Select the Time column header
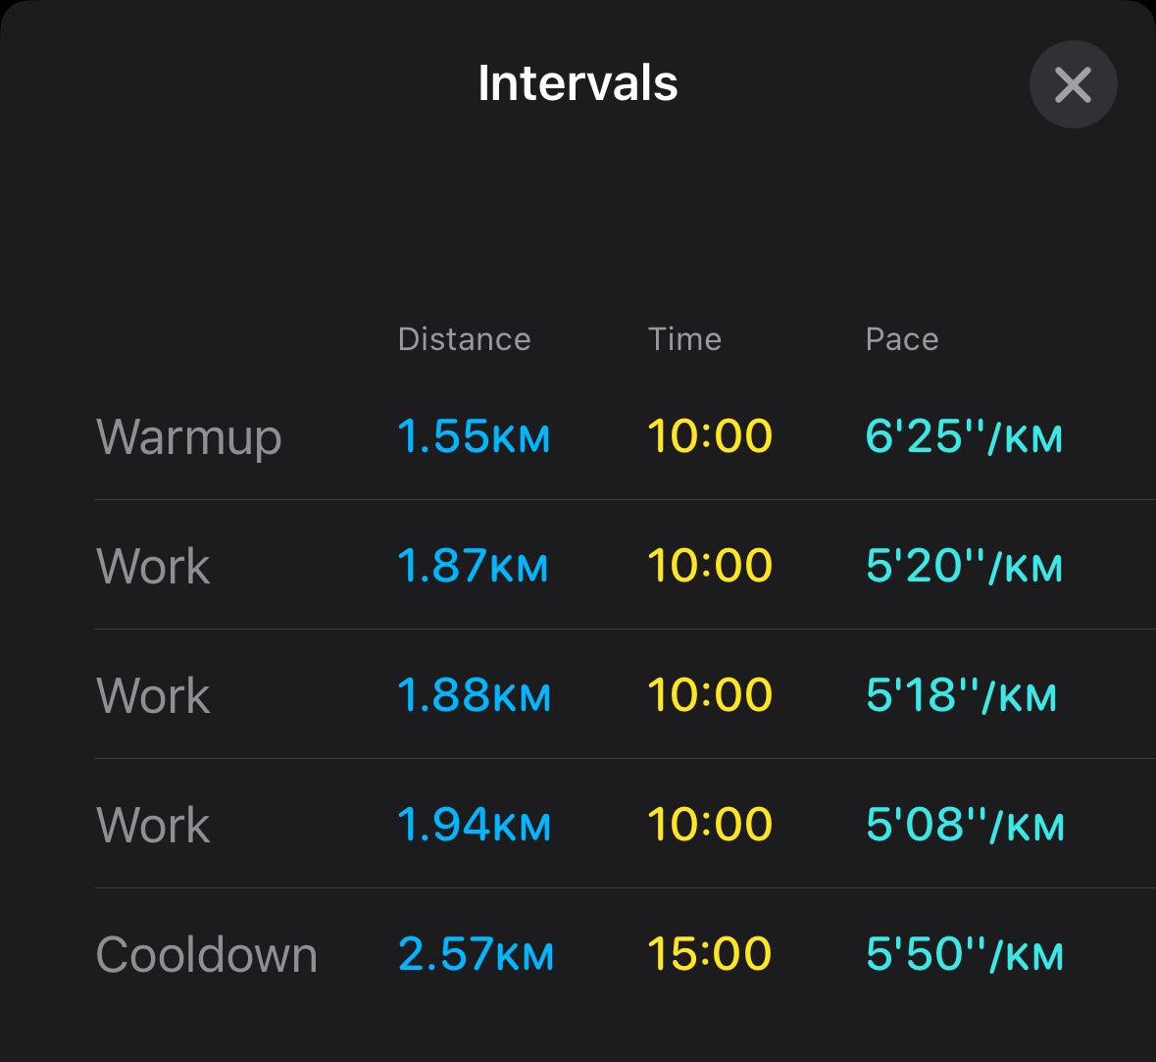Viewport: 1156px width, 1062px height. pyautogui.click(x=684, y=339)
